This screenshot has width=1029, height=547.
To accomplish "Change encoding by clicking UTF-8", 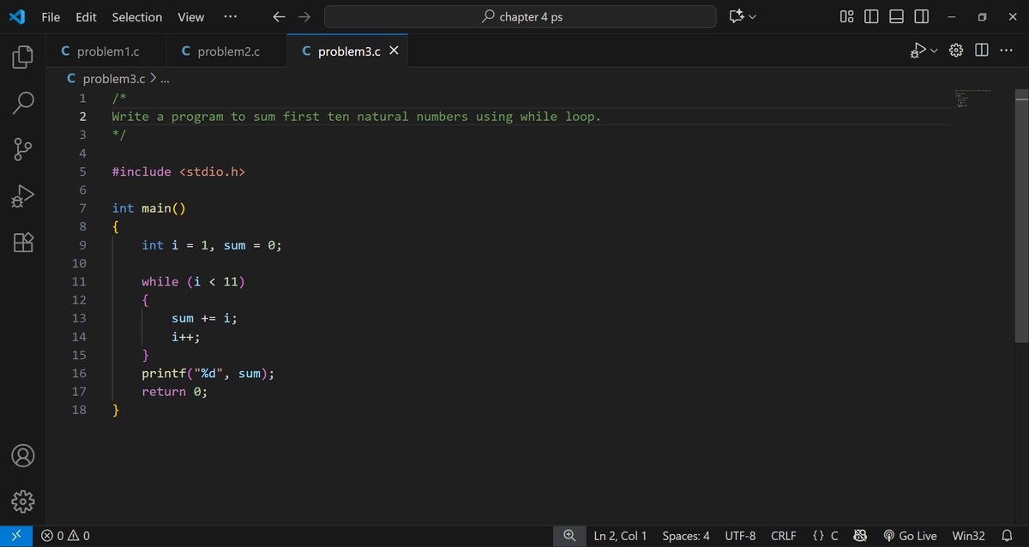I will [x=740, y=535].
